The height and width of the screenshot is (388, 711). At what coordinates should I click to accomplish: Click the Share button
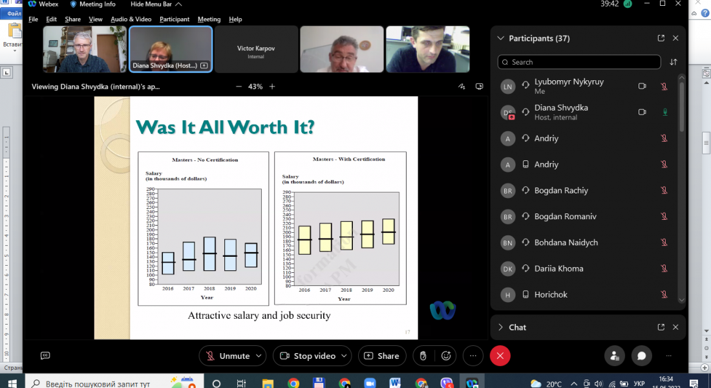click(382, 356)
